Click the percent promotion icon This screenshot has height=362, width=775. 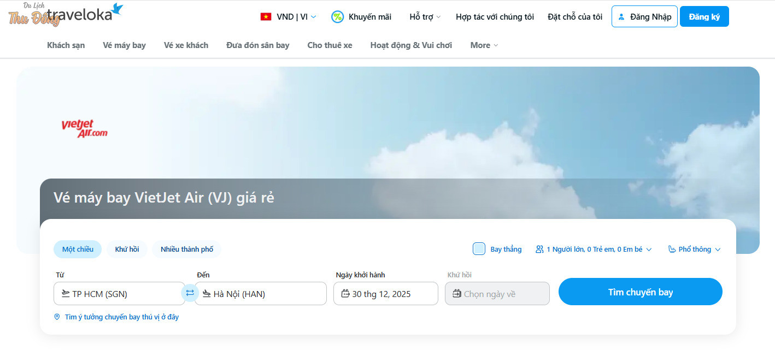[337, 17]
